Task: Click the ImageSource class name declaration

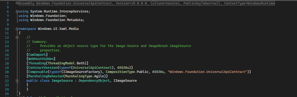Action: tap(62, 81)
